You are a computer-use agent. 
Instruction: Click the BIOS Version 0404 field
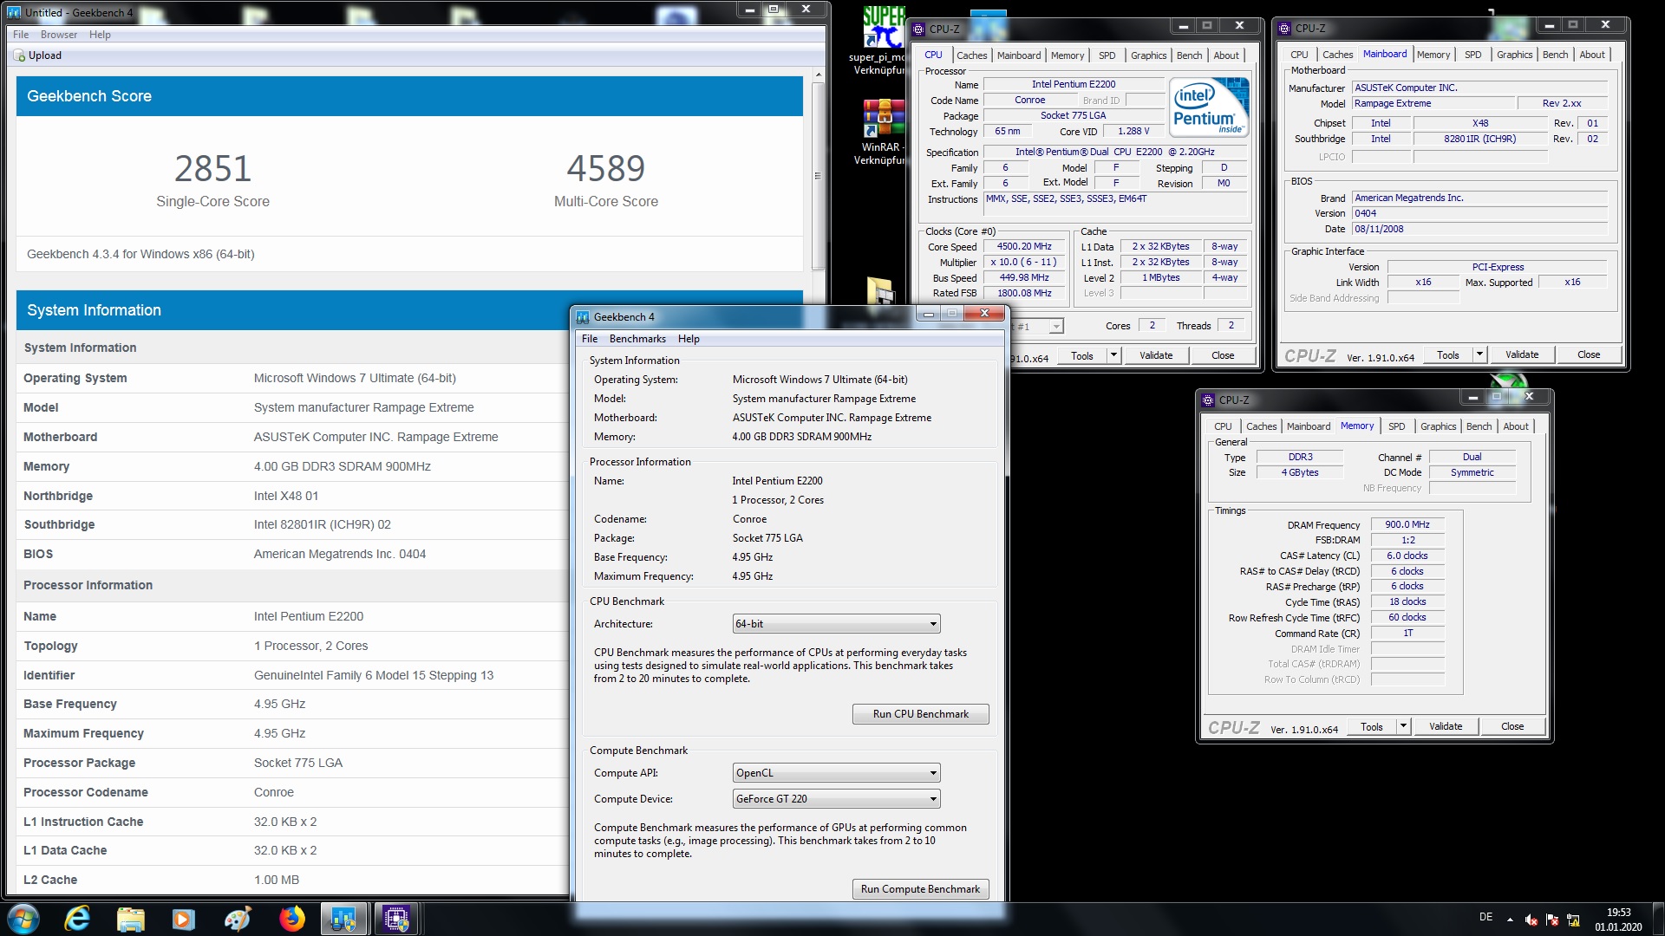(1479, 213)
